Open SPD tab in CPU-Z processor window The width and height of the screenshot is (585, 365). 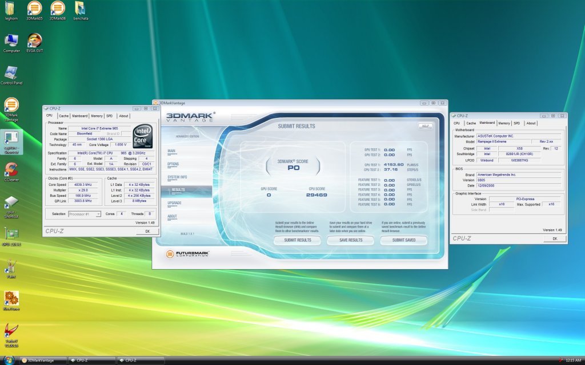coord(109,116)
